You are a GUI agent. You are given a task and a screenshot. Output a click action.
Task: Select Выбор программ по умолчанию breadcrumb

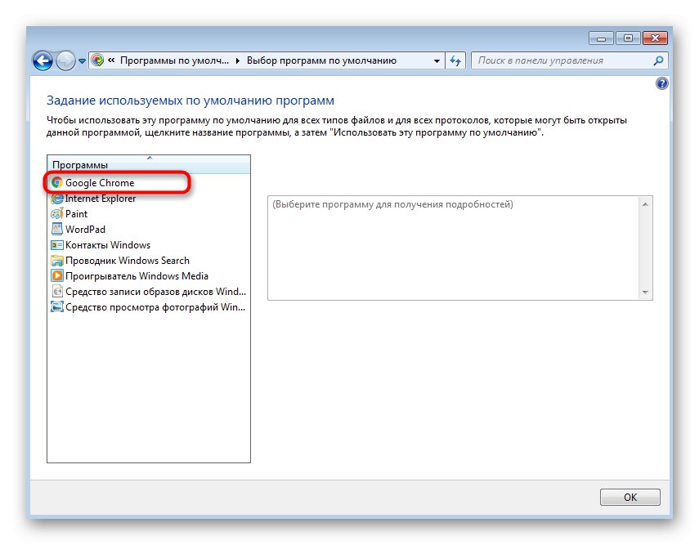[321, 60]
